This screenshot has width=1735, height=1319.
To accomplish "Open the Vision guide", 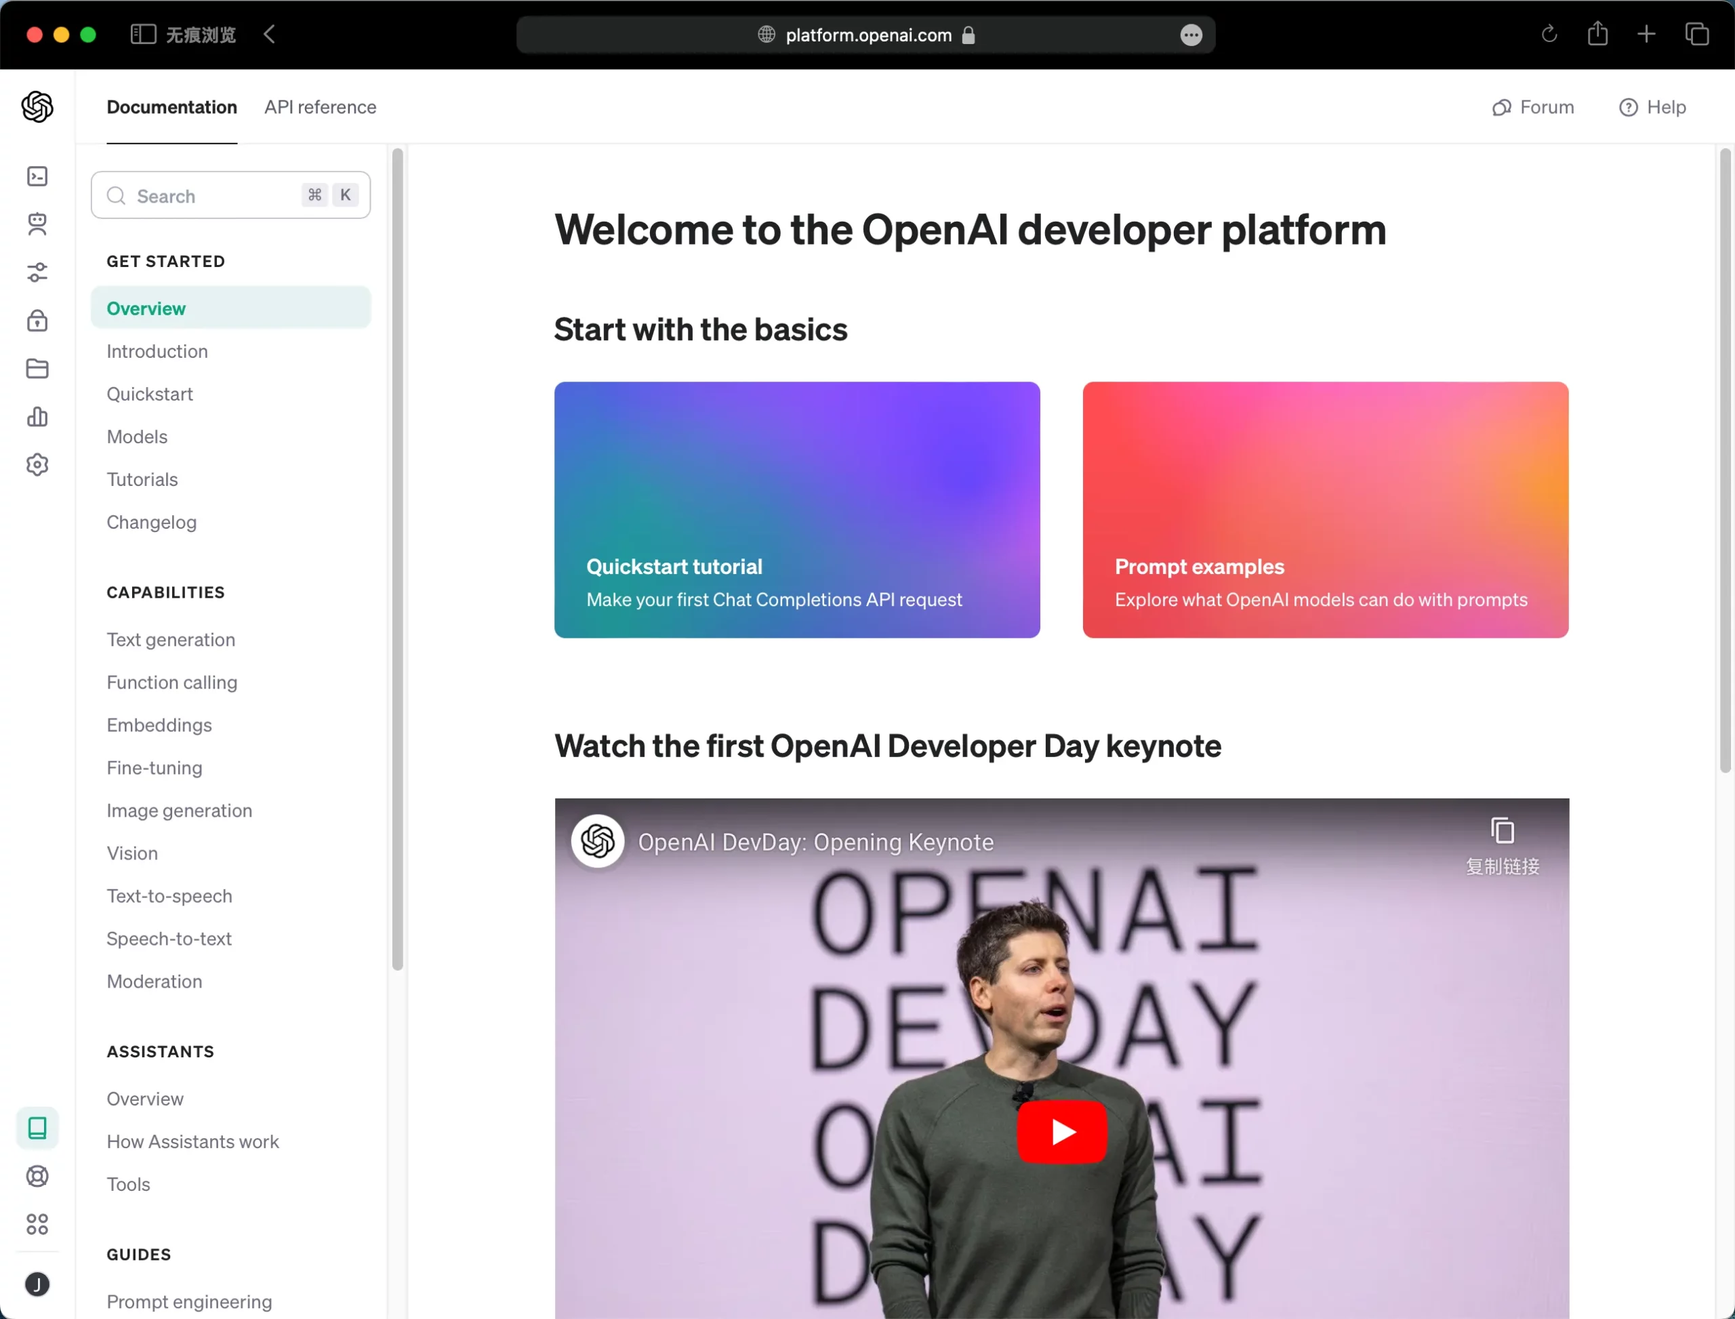I will click(133, 853).
